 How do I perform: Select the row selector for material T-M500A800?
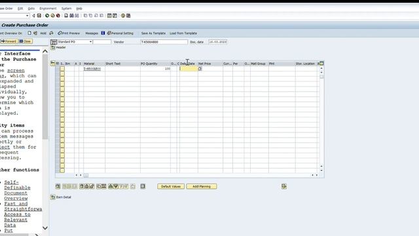[62, 69]
